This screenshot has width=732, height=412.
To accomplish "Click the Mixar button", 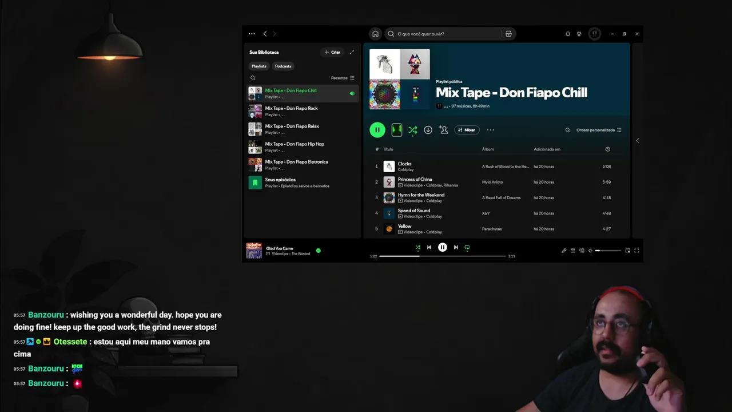I will coord(467,130).
